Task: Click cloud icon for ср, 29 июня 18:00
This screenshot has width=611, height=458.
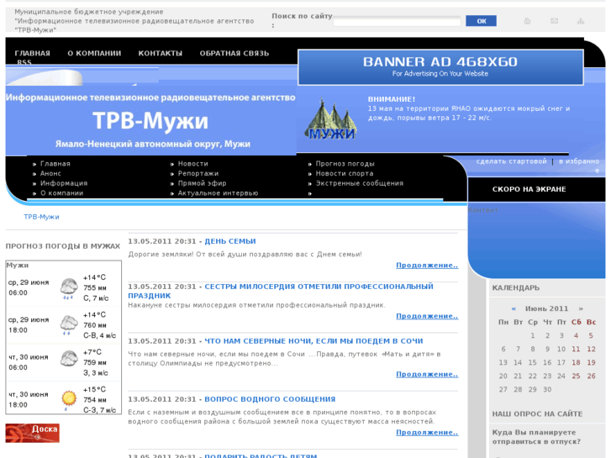Action: point(69,324)
